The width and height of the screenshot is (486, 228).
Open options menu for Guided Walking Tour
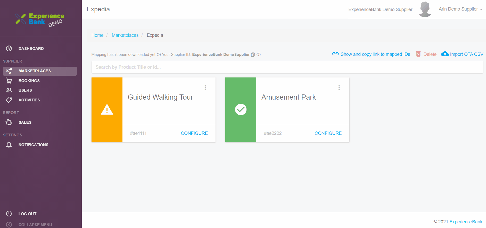tap(205, 88)
